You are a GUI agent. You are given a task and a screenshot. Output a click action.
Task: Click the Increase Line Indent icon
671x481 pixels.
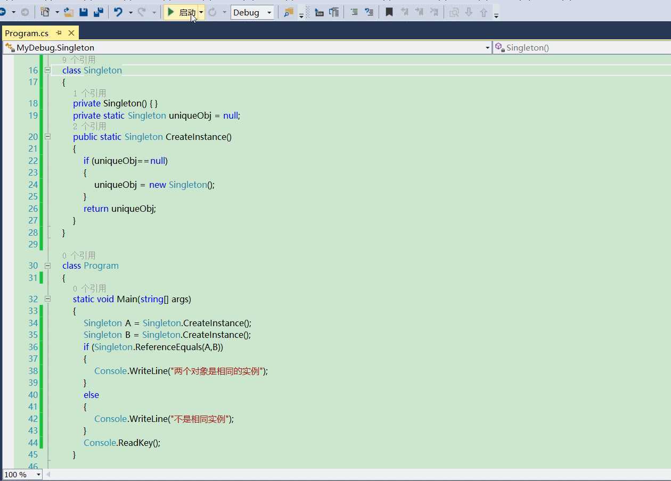(x=354, y=12)
